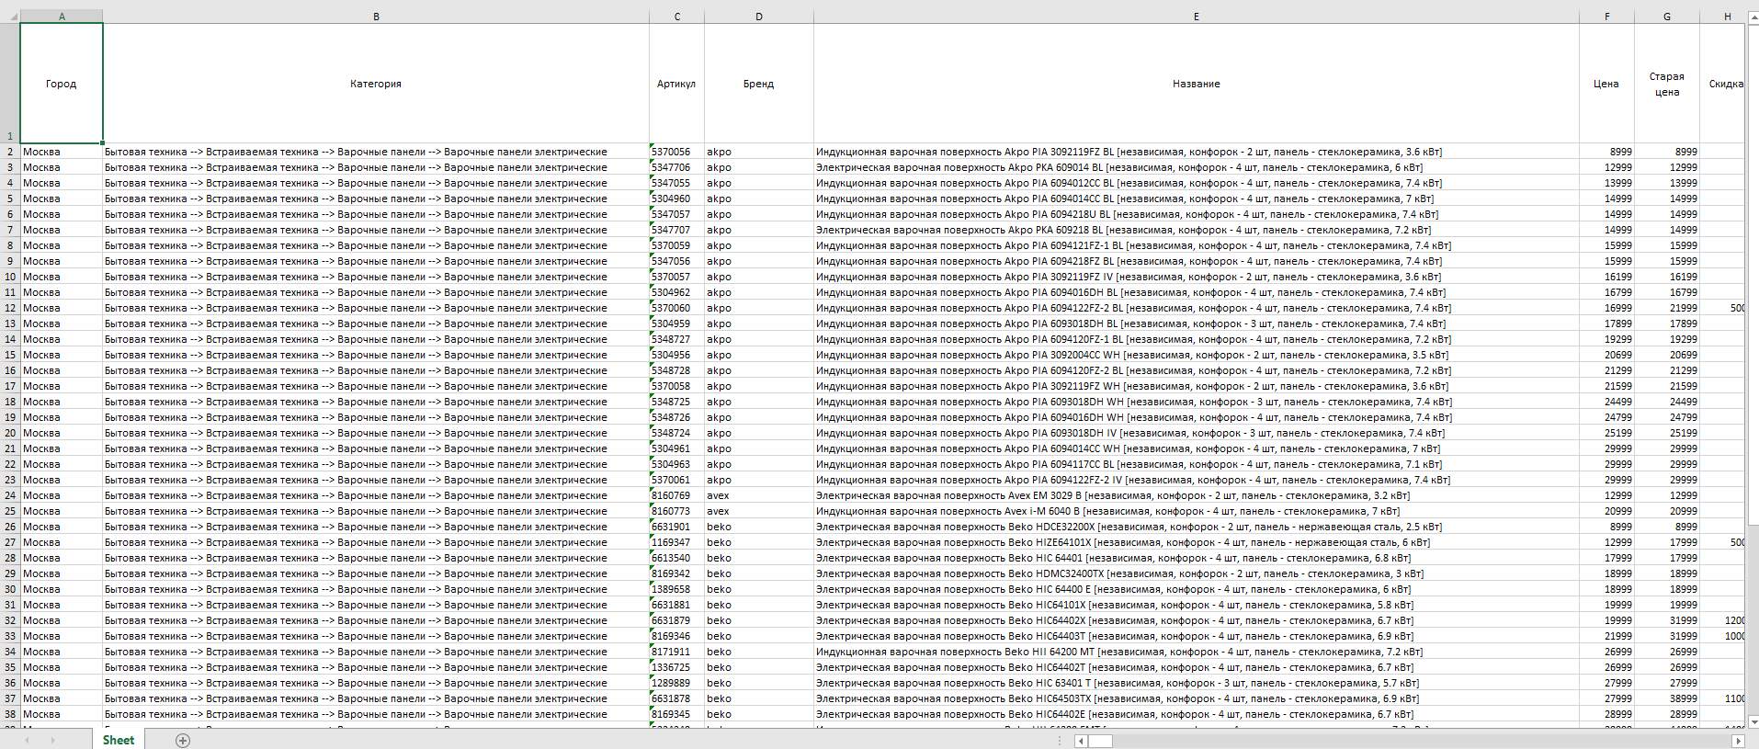The width and height of the screenshot is (1759, 749).
Task: Click the horizontal scrollbar thumb
Action: [1100, 741]
